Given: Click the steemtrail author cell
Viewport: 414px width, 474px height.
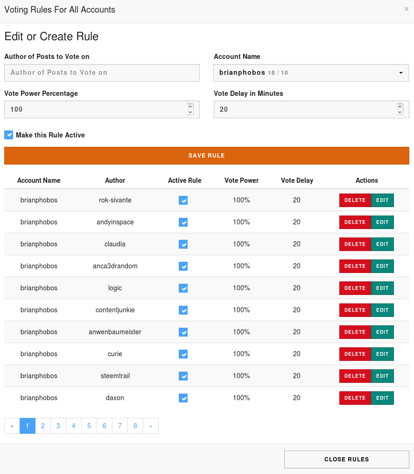Looking at the screenshot, I should pos(115,376).
